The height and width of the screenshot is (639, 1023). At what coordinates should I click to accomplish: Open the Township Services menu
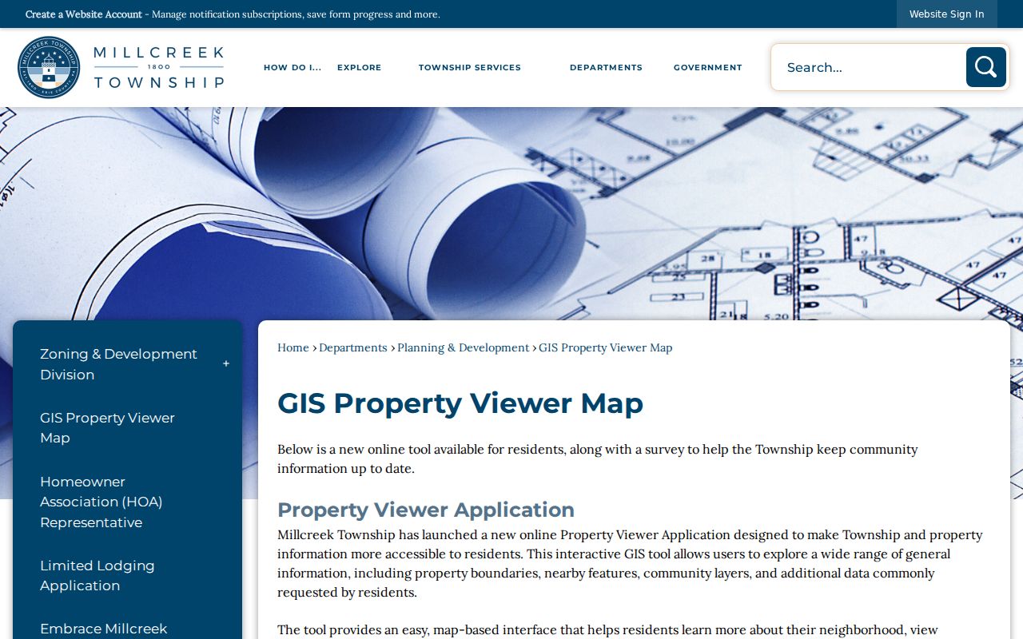pos(470,68)
